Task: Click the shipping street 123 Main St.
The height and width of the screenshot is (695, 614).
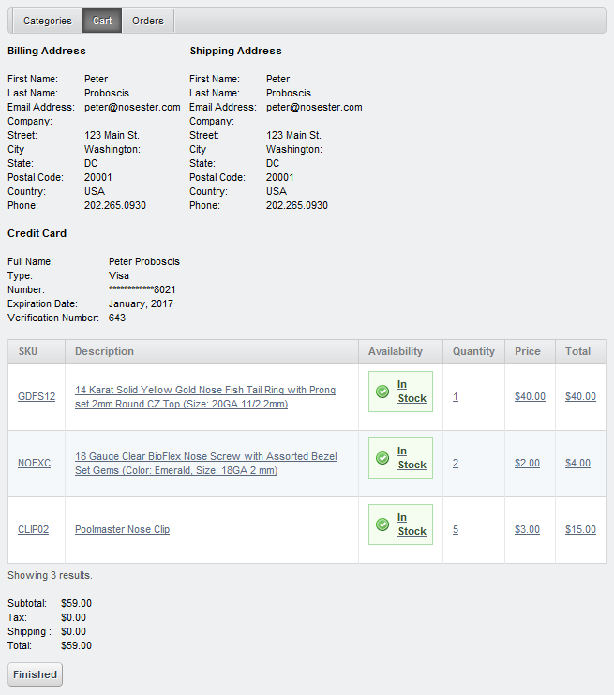Action: coord(293,135)
